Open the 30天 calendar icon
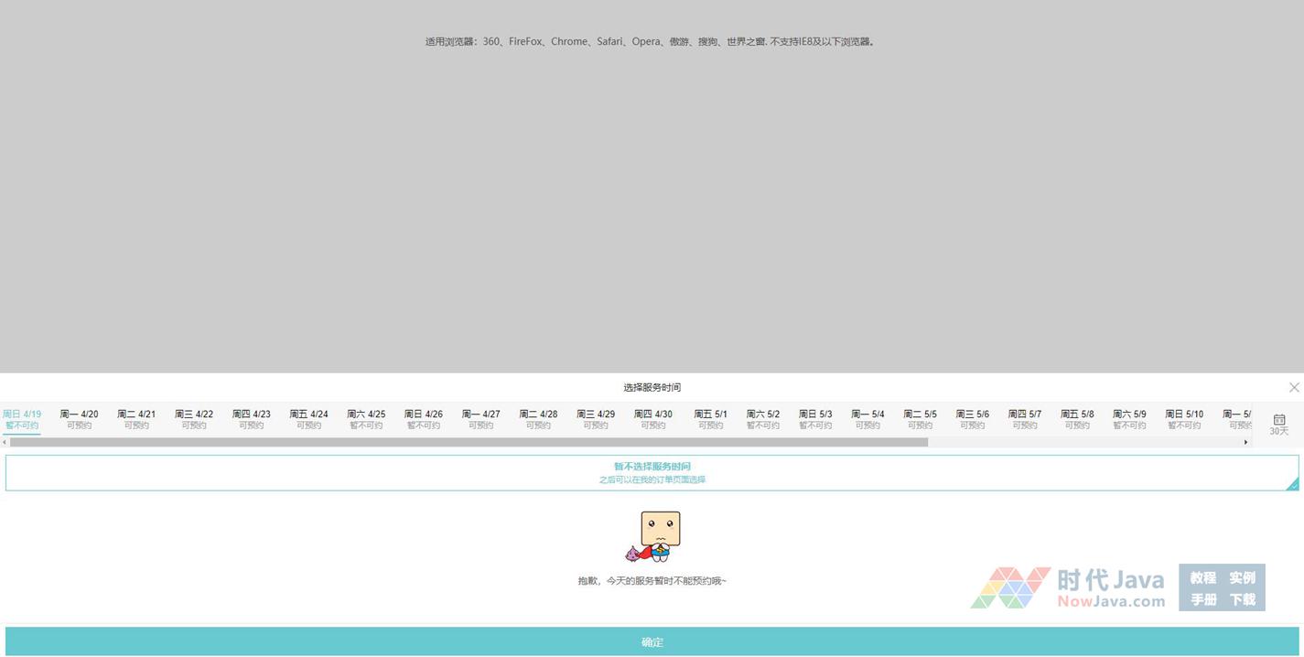The image size is (1304, 657). (1278, 424)
